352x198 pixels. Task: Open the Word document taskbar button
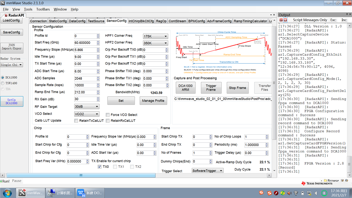click(x=90, y=193)
